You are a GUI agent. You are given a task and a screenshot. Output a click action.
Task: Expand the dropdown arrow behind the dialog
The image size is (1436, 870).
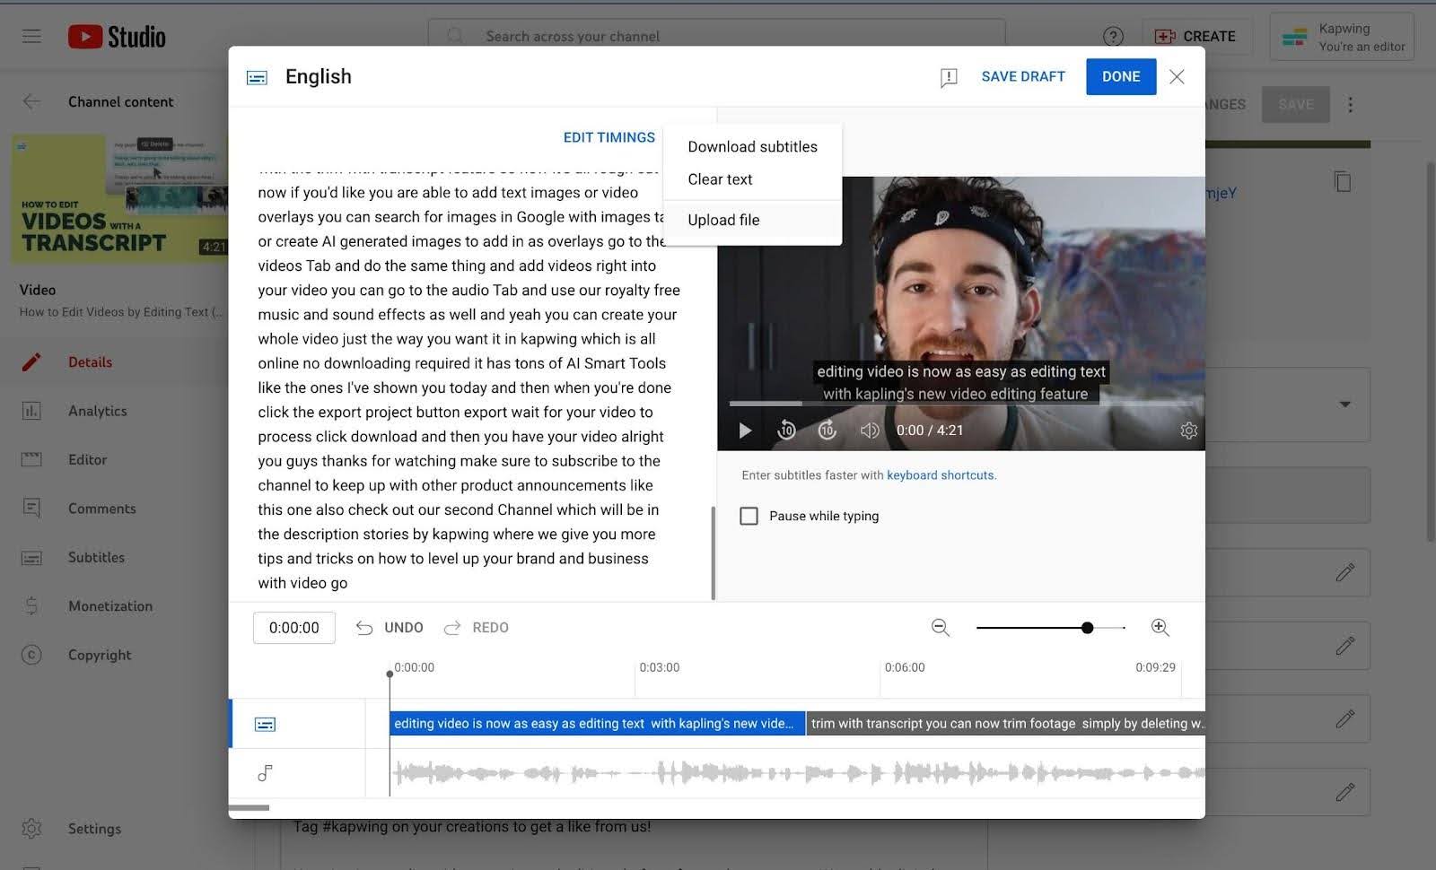coord(1344,405)
